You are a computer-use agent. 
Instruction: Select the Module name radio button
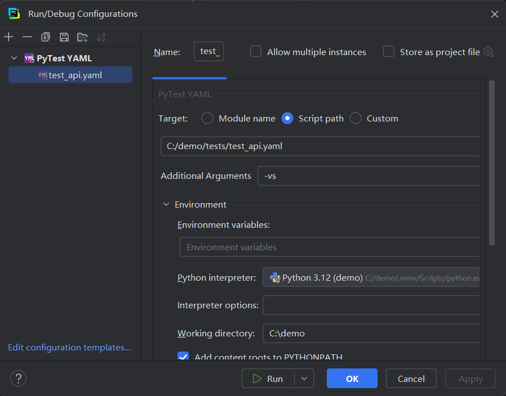(x=207, y=118)
